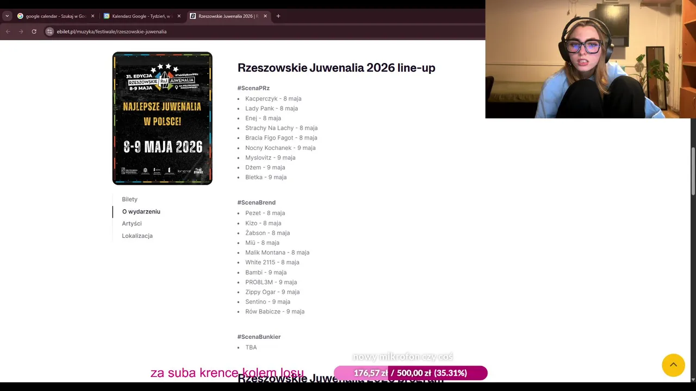Click 'Pezet - 8 maja' entry

pos(265,213)
